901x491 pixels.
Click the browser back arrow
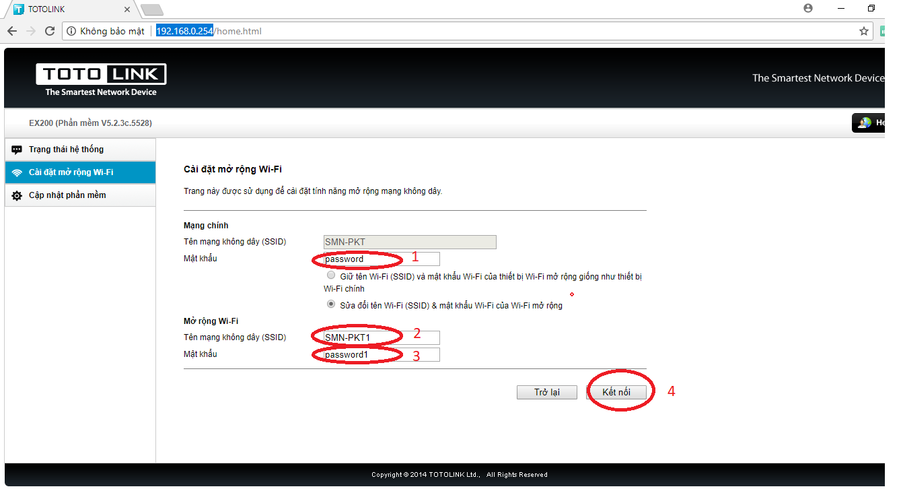(x=11, y=31)
